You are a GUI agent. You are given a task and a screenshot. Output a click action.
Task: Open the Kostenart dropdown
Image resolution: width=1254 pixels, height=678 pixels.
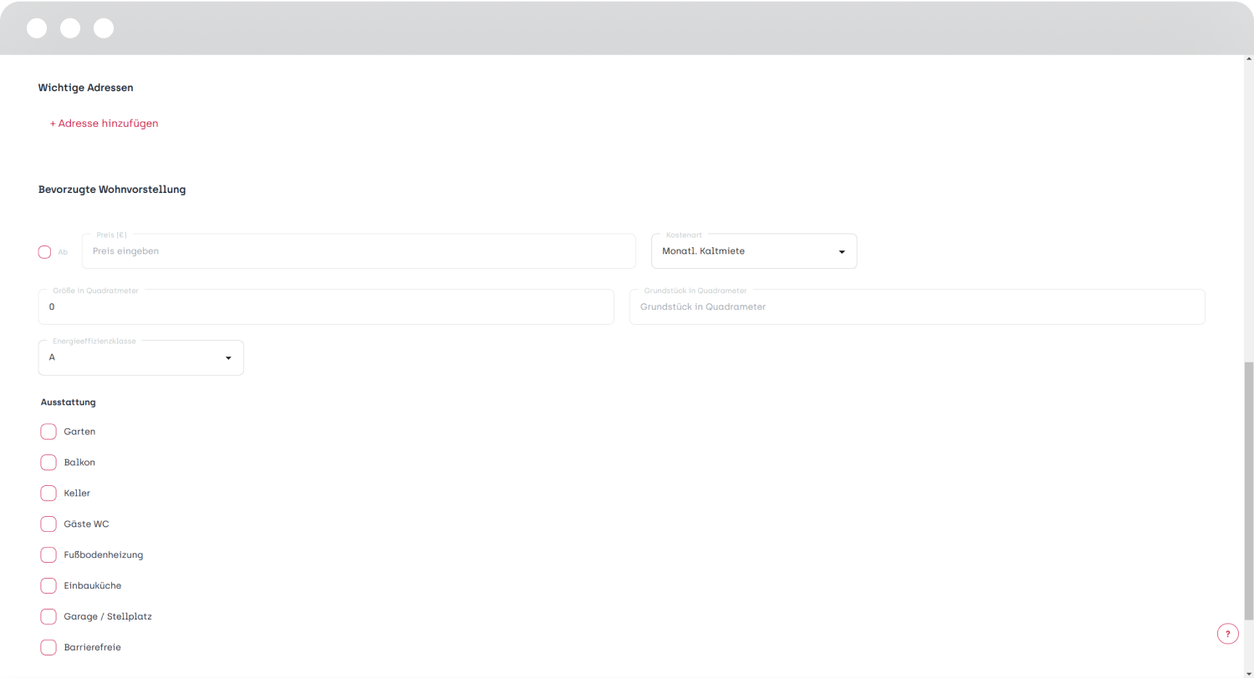pyautogui.click(x=754, y=251)
